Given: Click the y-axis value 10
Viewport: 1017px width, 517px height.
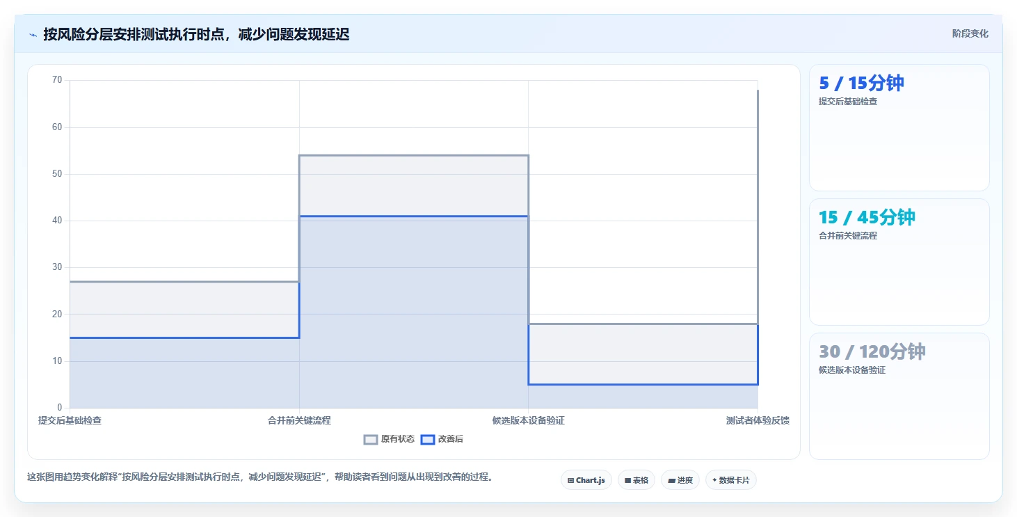Looking at the screenshot, I should (x=57, y=360).
